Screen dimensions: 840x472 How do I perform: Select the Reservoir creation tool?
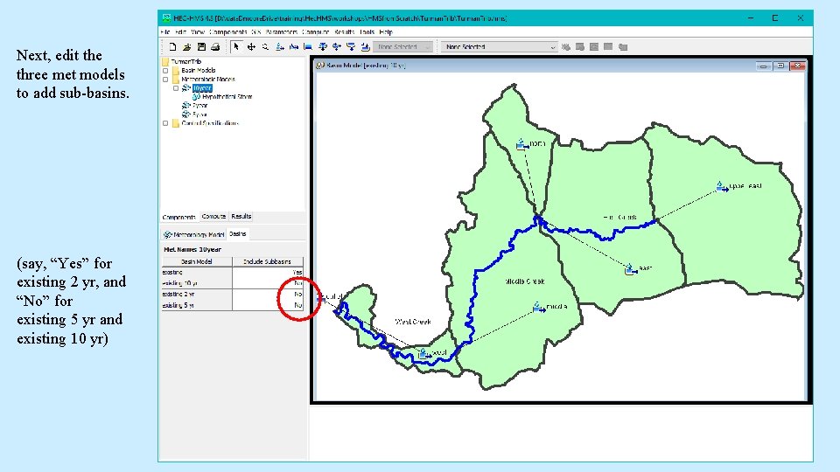pos(308,47)
